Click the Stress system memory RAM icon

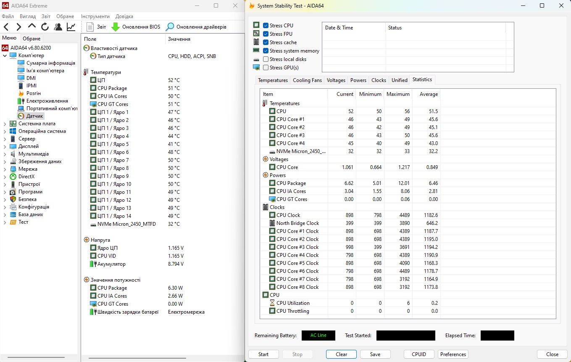[256, 50]
